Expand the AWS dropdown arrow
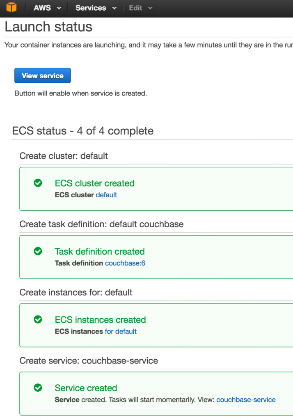 point(59,8)
